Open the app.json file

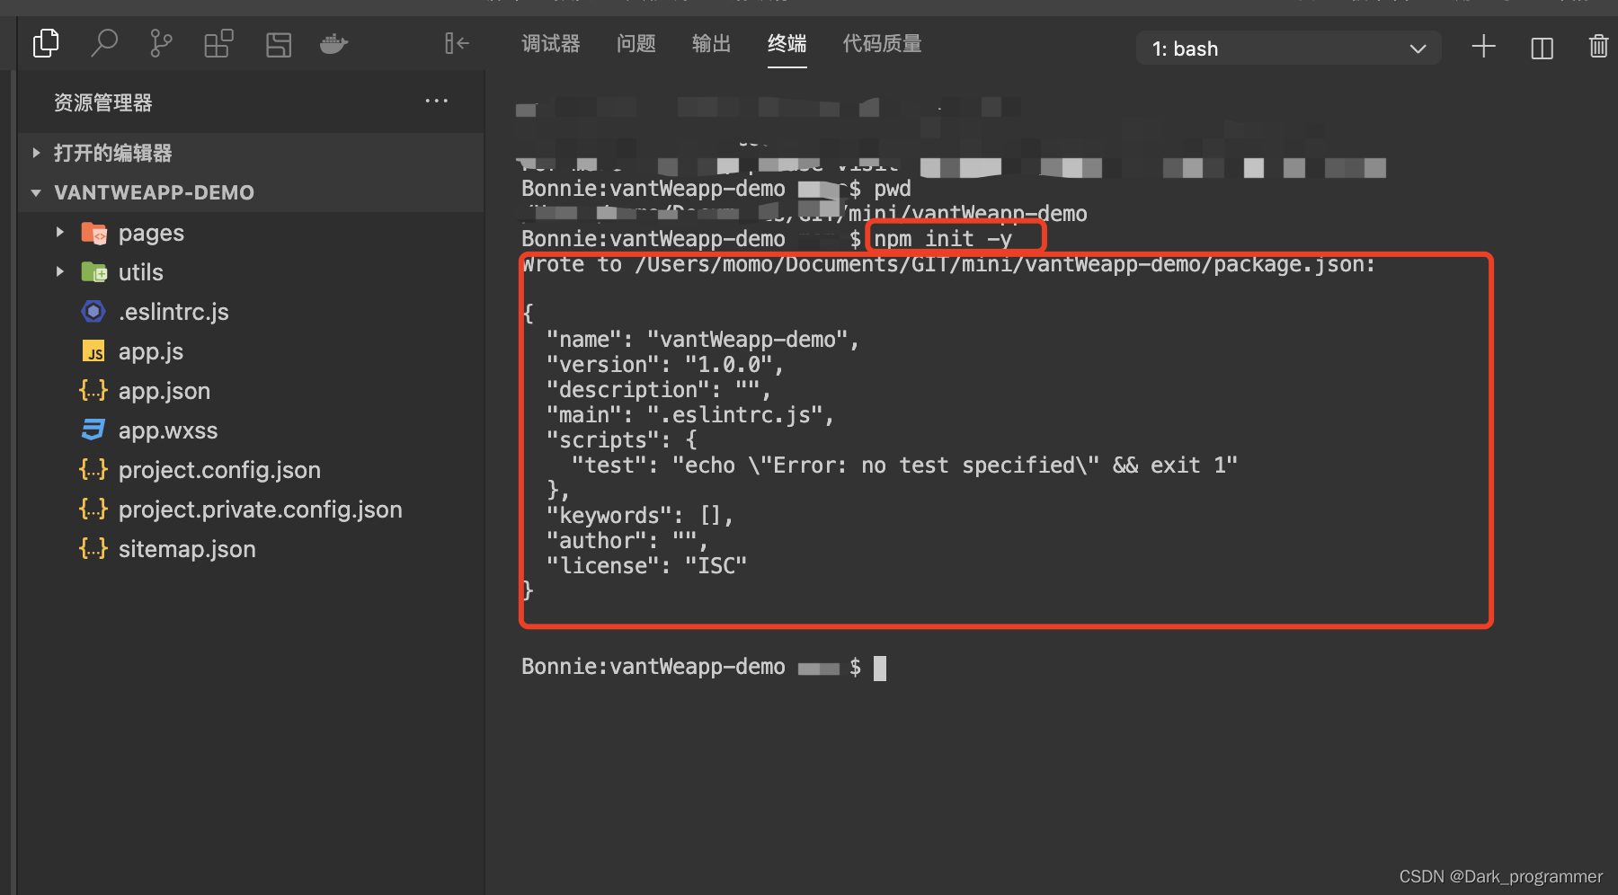[251, 391]
